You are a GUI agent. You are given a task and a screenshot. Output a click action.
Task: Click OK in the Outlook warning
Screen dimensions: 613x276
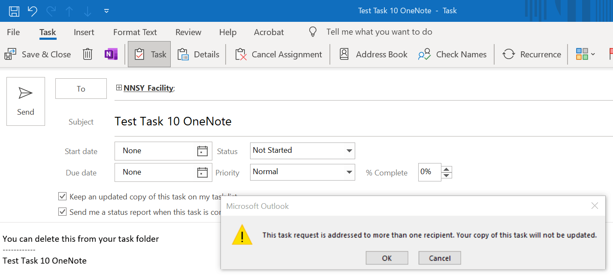pos(387,258)
